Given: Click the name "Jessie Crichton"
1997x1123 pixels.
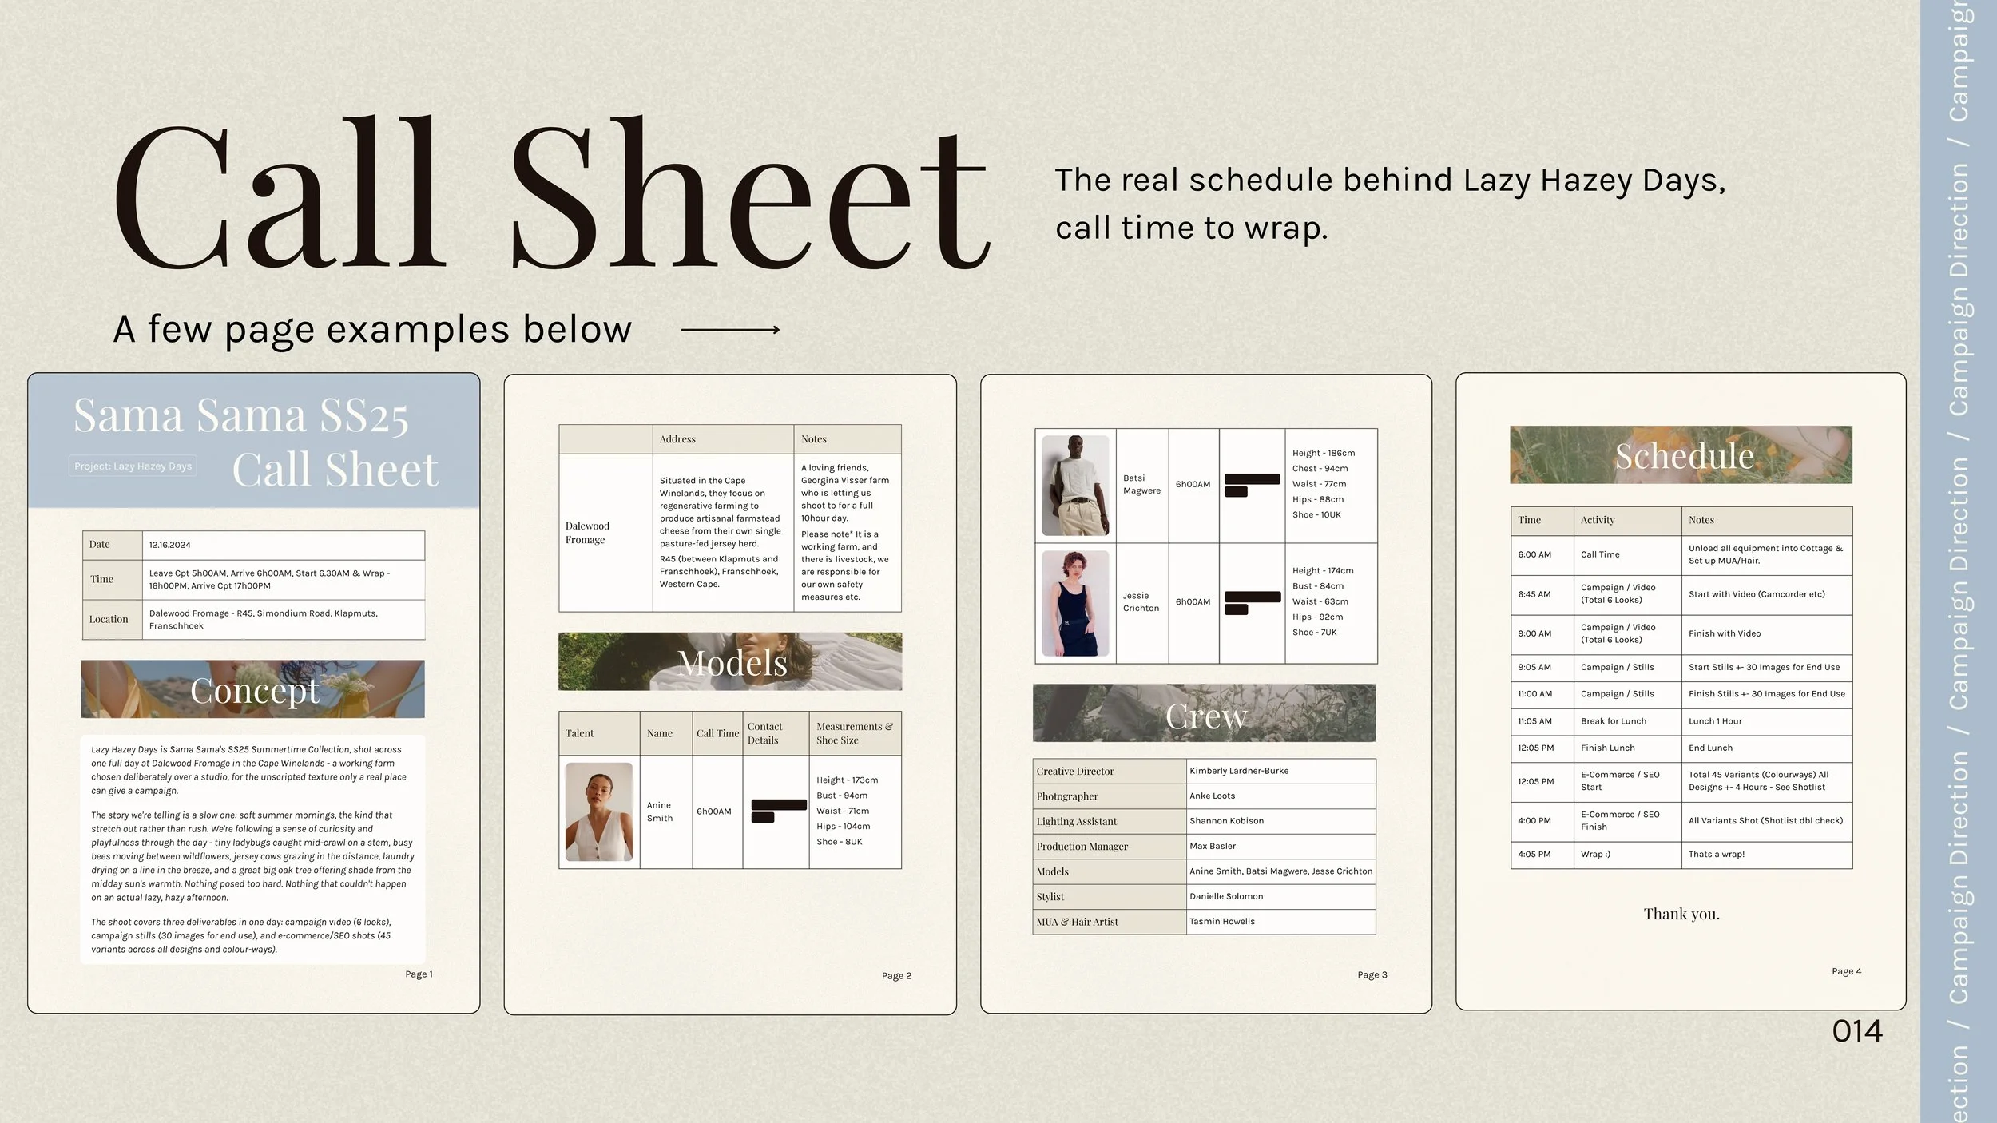Looking at the screenshot, I should pos(1141,602).
